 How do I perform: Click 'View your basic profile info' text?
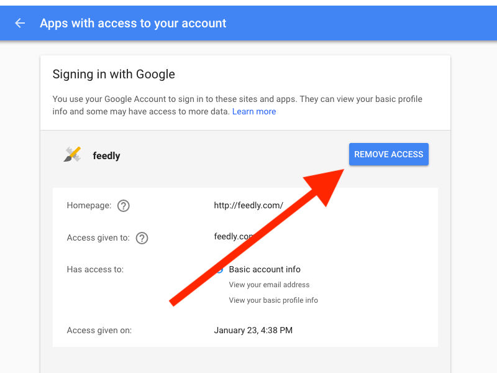point(273,300)
